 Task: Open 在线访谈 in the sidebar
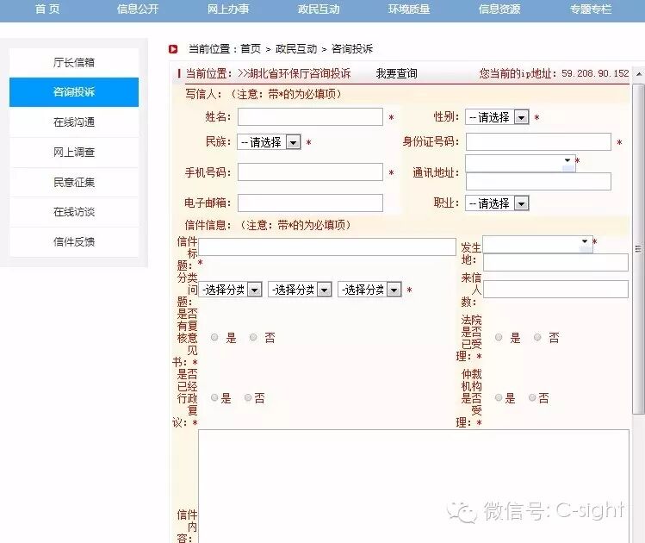74,212
